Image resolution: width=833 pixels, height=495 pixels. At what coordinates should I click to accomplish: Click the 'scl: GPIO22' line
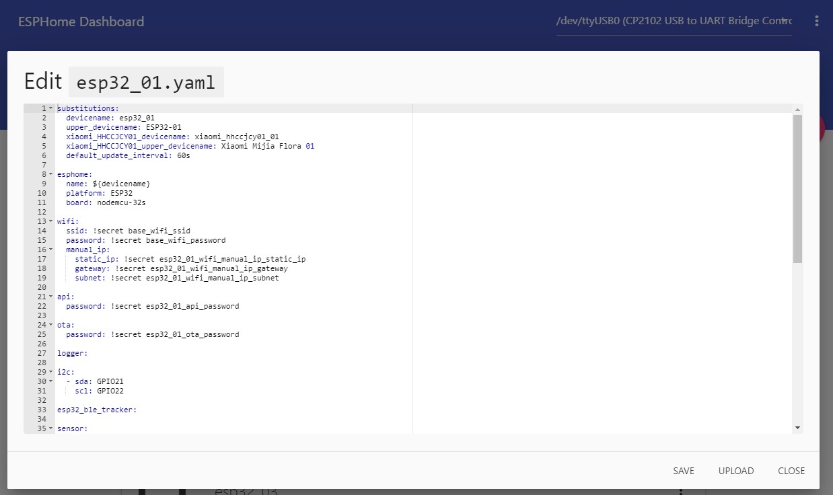(99, 391)
